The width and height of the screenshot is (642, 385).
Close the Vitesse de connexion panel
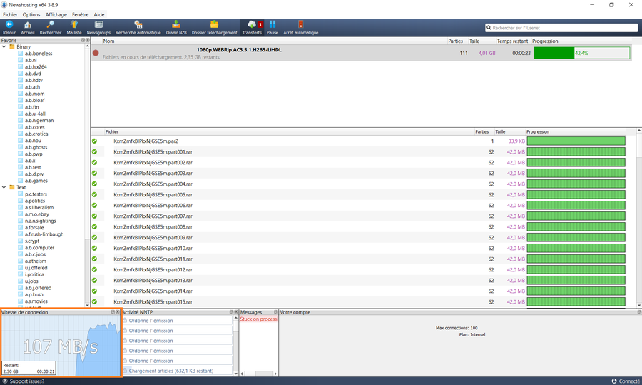118,312
